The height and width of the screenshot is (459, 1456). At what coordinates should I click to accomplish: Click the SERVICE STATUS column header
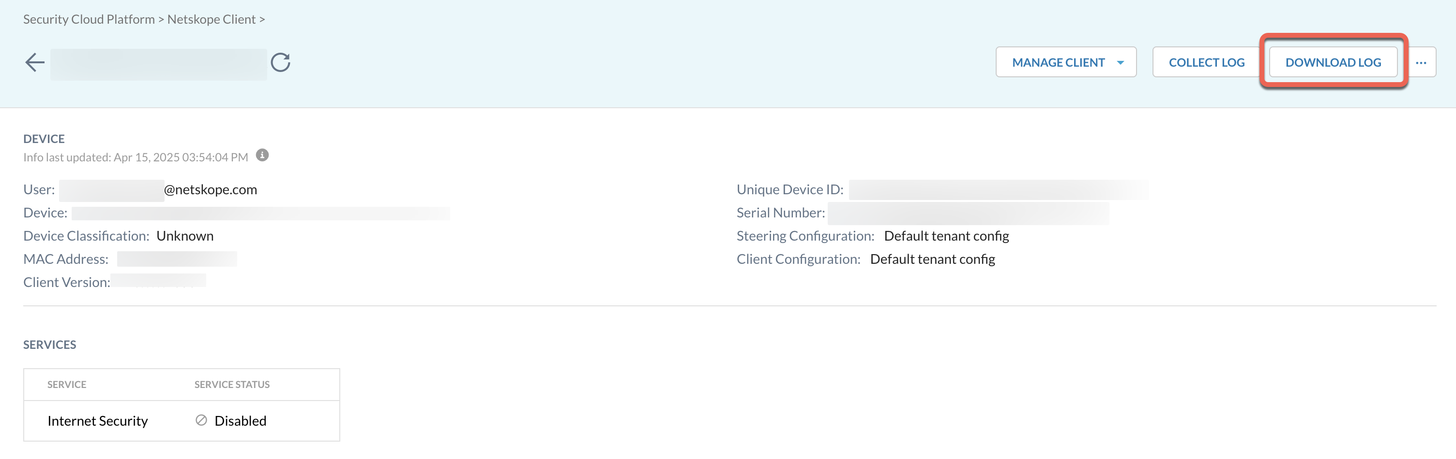[232, 385]
